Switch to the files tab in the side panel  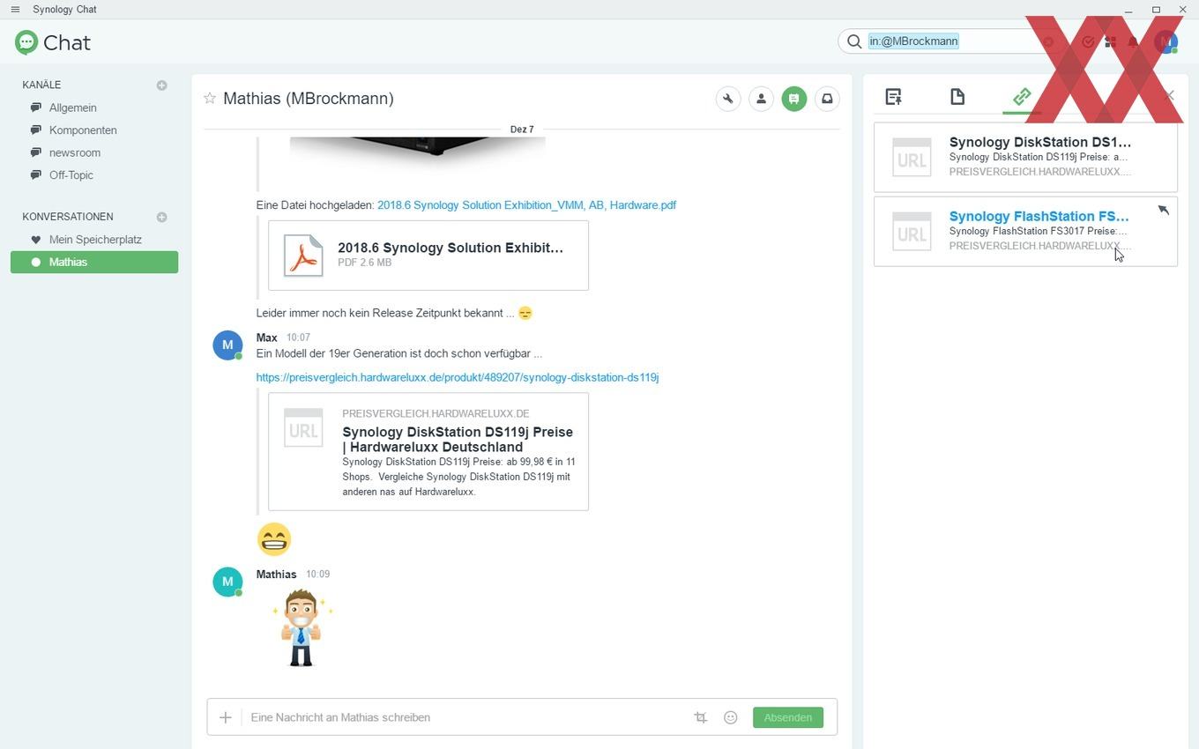[x=957, y=97]
